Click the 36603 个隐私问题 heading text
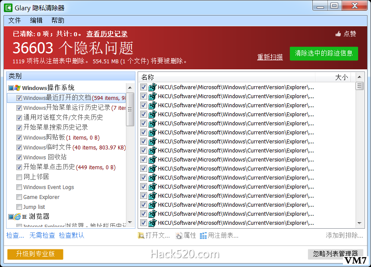Image resolution: width=371 pixels, height=267 pixels. coord(73,48)
